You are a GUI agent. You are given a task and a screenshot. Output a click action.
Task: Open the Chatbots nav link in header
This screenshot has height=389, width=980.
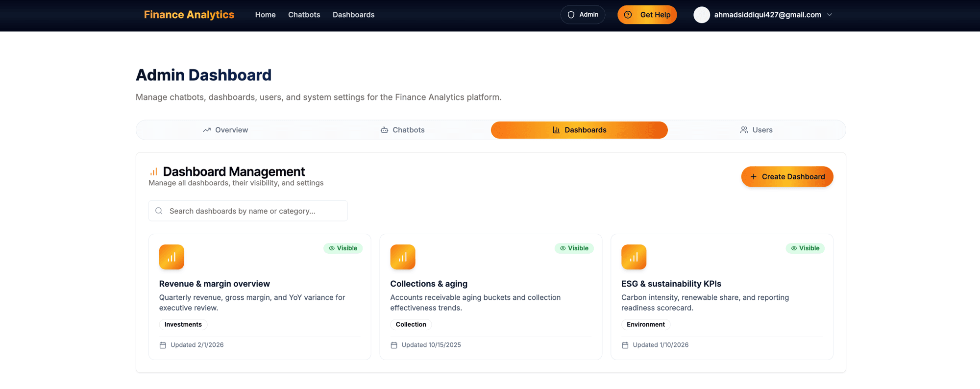304,15
